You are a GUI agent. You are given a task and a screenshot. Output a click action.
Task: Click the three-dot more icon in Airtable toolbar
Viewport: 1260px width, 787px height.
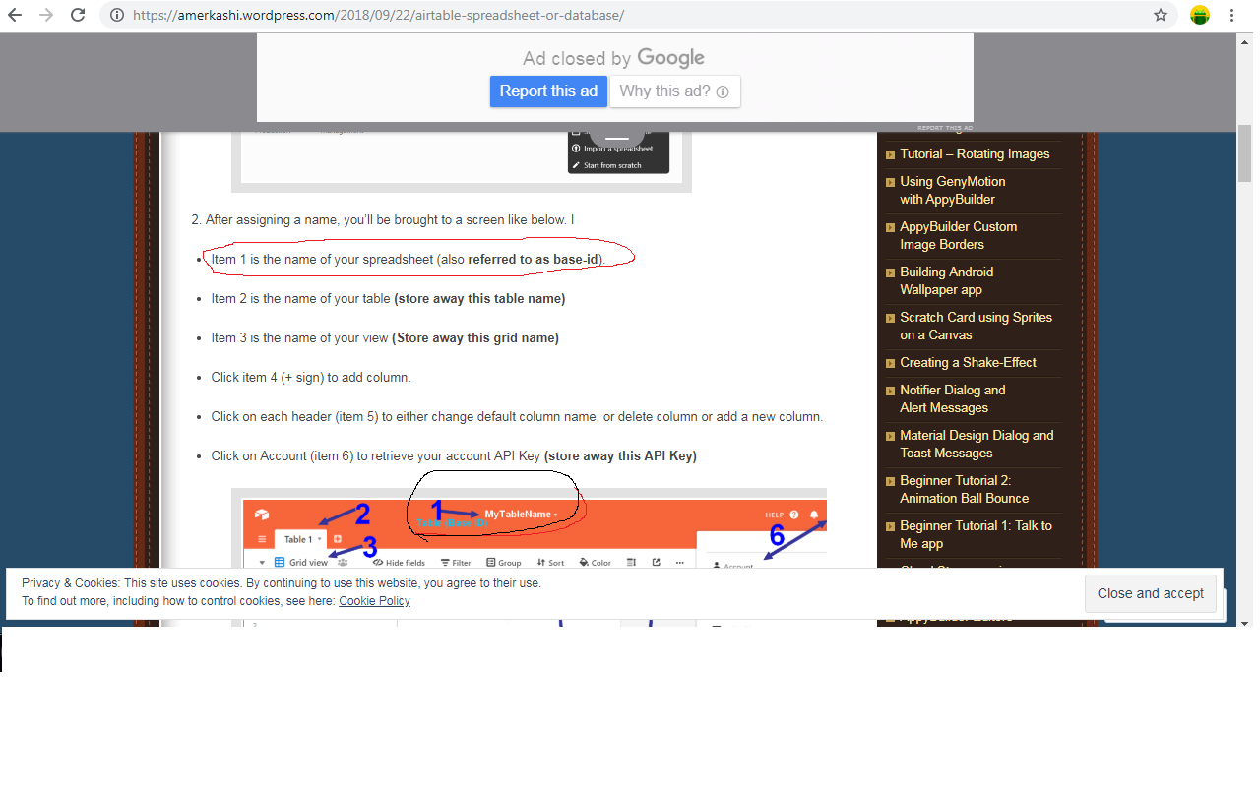click(678, 563)
